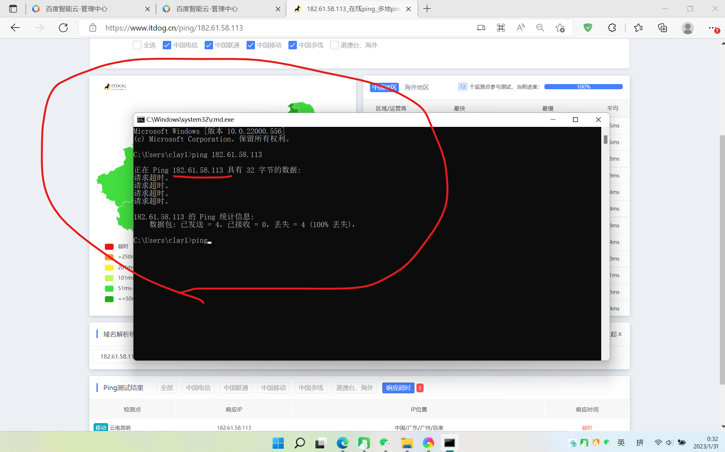Click the zoom out magnifier icon

click(540, 28)
